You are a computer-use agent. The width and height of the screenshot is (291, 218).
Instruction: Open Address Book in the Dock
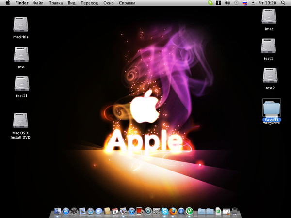107,211
